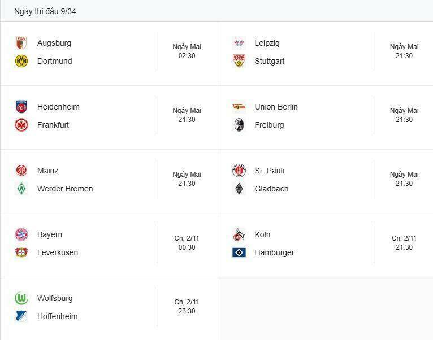Select the Bayern club crest
The image size is (433, 340).
pos(21,234)
